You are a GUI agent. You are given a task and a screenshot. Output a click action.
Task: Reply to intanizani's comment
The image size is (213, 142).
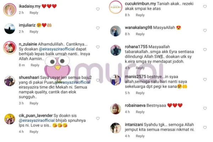[x=140, y=136]
